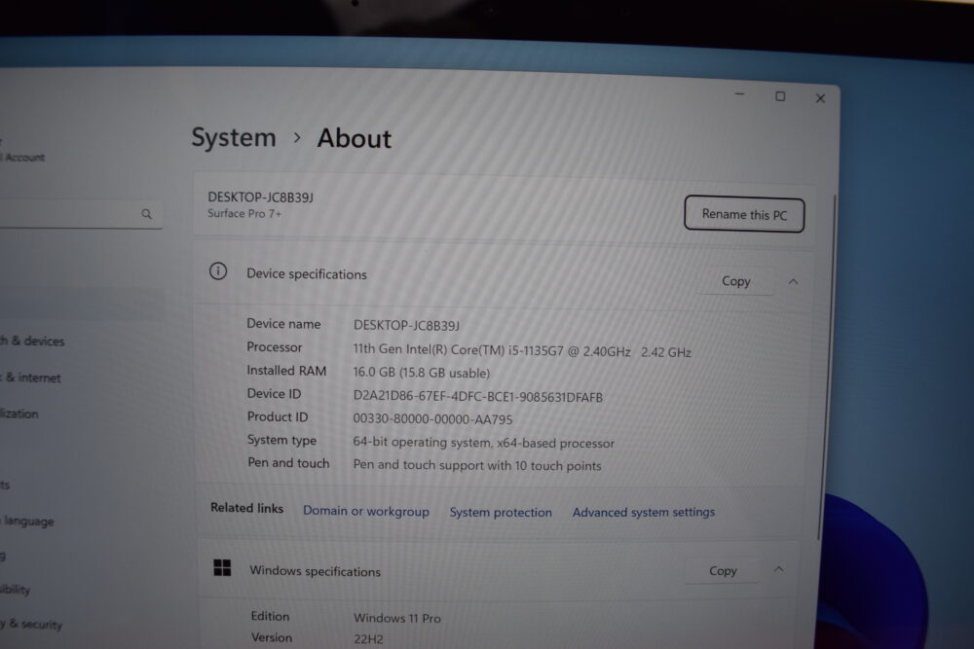Click the About page heading
The width and height of the screenshot is (974, 649).
click(355, 138)
